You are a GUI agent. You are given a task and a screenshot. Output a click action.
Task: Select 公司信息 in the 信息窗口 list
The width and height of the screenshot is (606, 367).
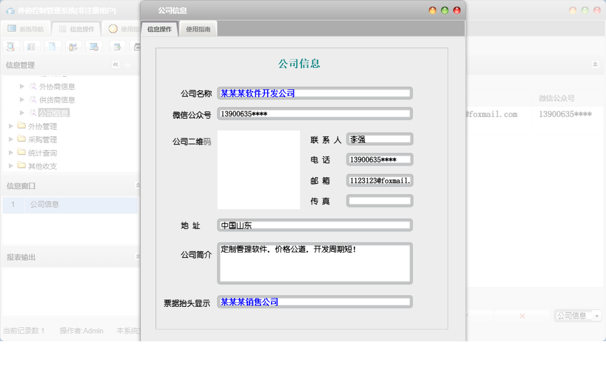[44, 205]
